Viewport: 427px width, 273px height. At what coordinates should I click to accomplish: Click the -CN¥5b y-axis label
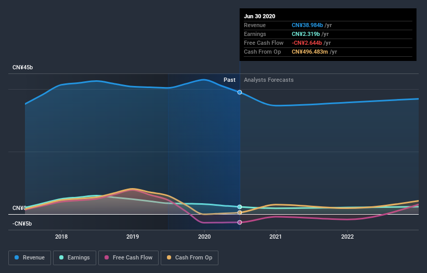click(22, 224)
